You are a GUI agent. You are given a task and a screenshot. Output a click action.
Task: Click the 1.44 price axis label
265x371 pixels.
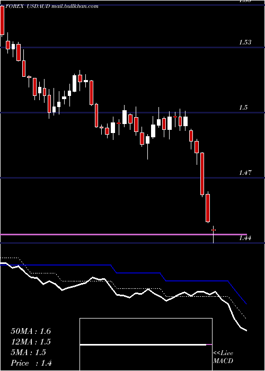pos(245,238)
